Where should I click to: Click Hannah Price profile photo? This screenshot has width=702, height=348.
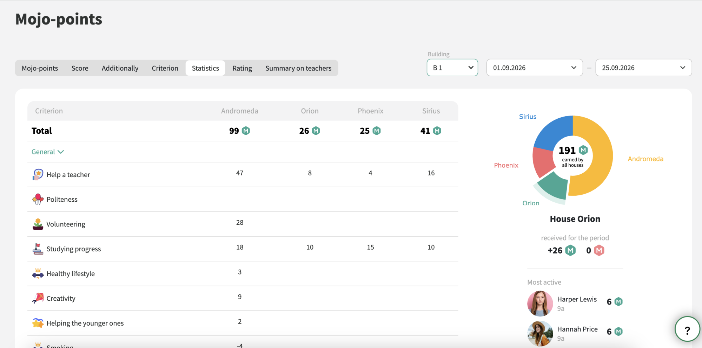540,333
